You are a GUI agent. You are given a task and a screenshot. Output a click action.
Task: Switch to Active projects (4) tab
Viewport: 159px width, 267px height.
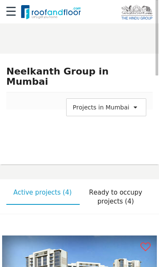(42, 192)
